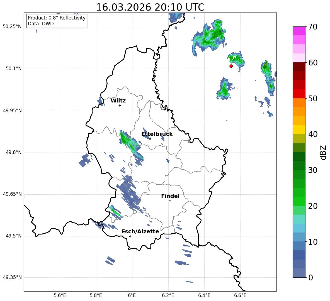Image resolution: width=330 pixels, height=301 pixels.
Task: Click the 6.2°E longitude tick label
Action: (168, 295)
